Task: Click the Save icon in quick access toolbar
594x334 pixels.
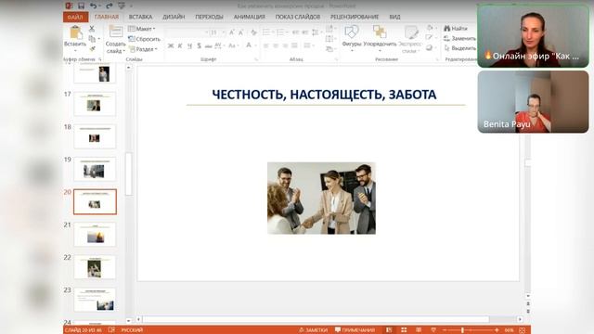Action: 81,6
